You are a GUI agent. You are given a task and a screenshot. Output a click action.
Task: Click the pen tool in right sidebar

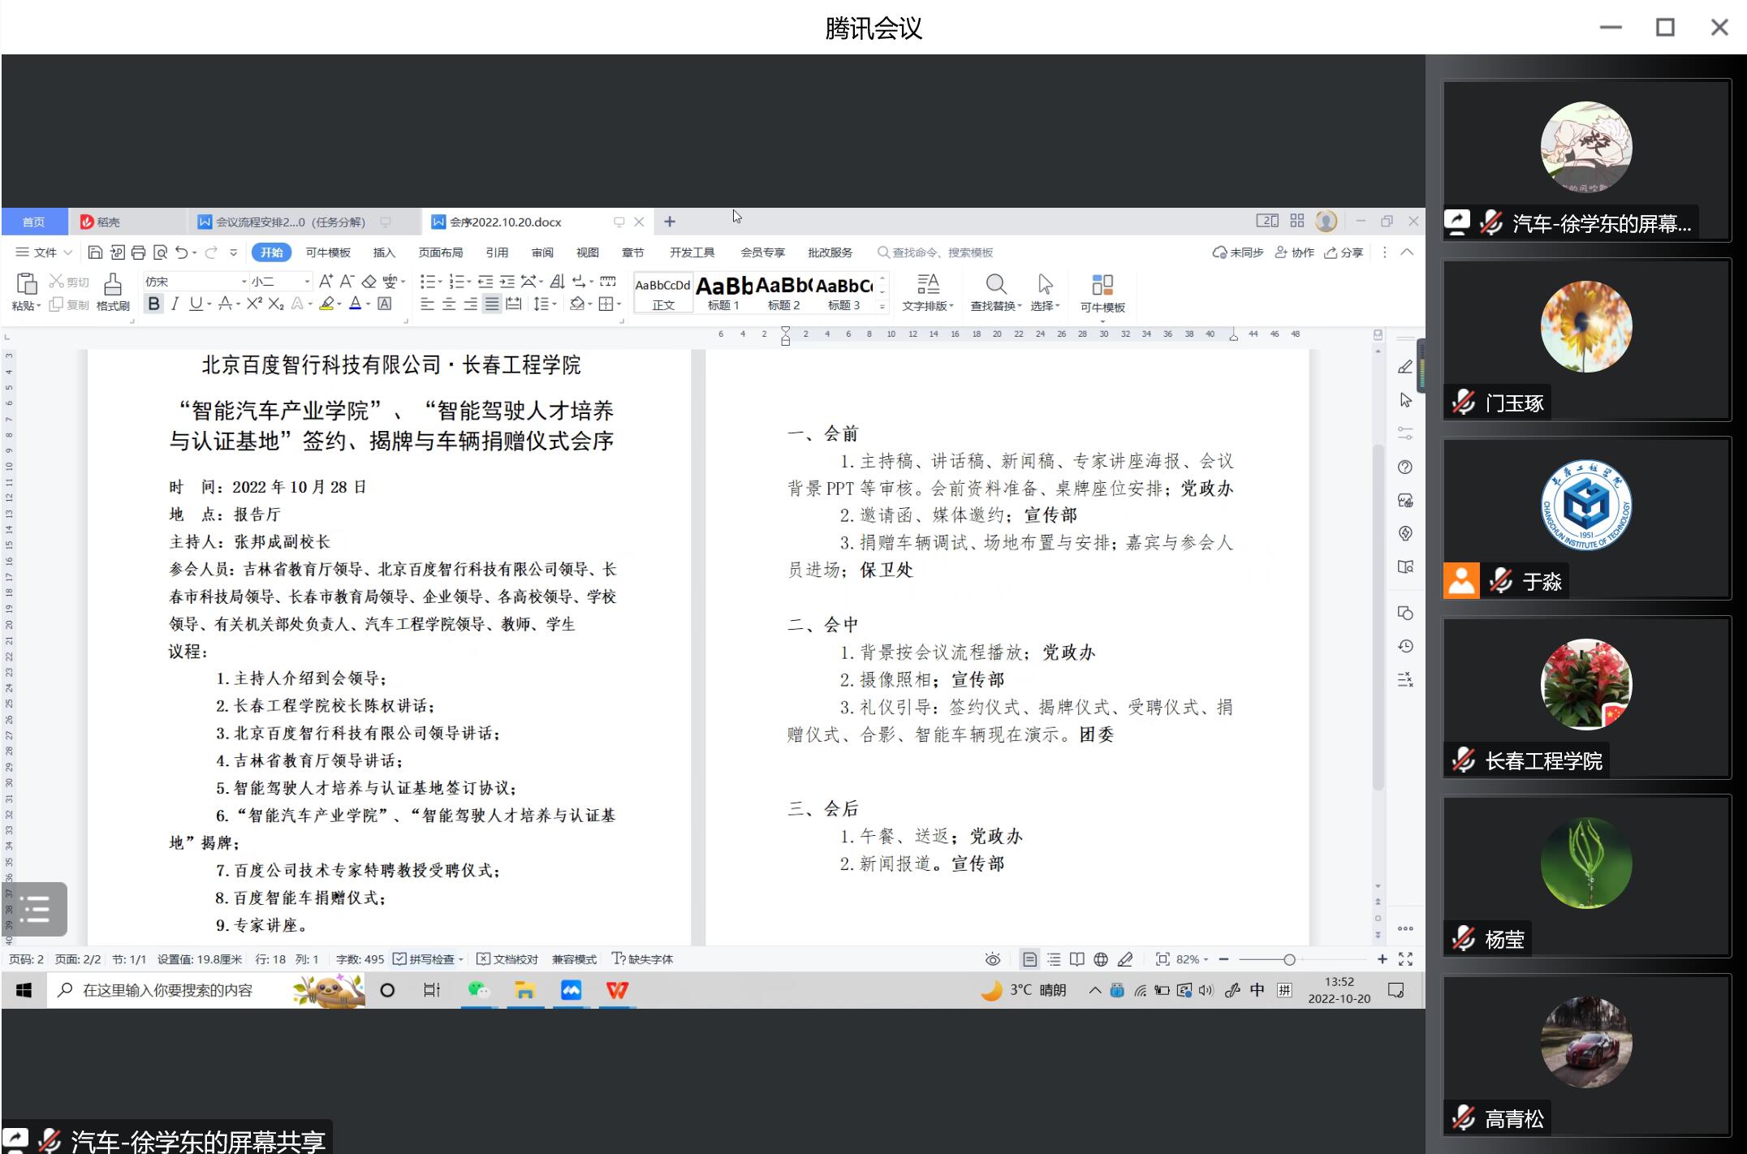(x=1405, y=367)
